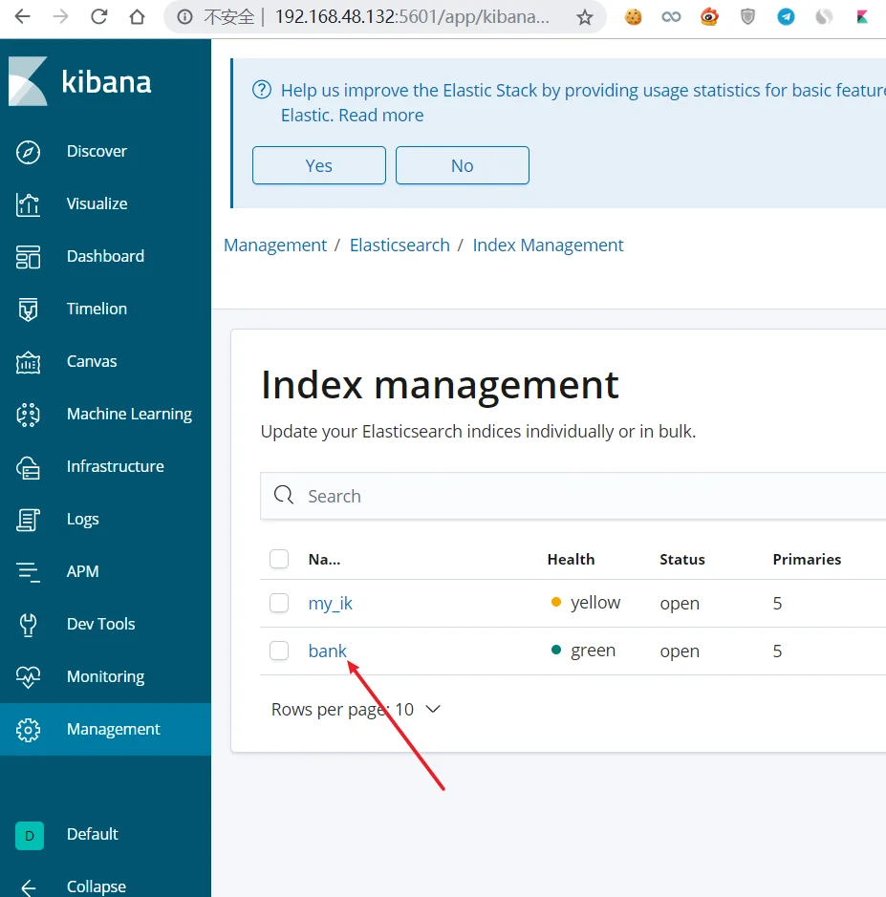Click Yes to share usage statistics

(x=319, y=165)
